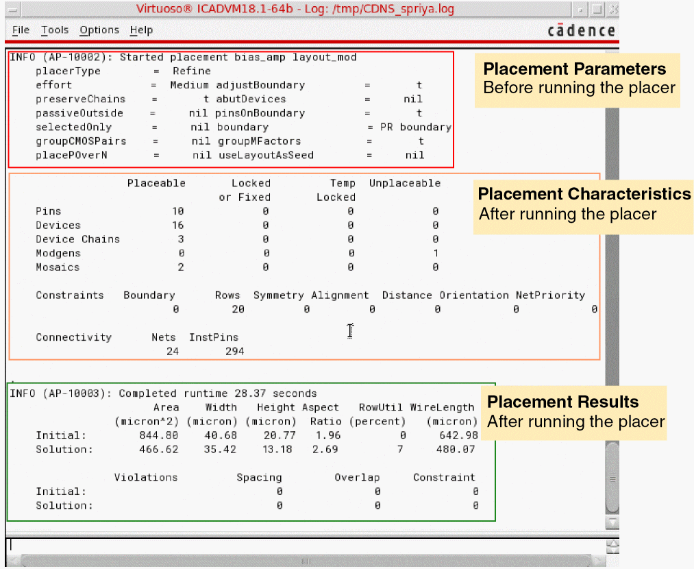Viewport: 694px width, 569px height.
Task: Click the Modgens unplaceable value 1
Action: (436, 253)
